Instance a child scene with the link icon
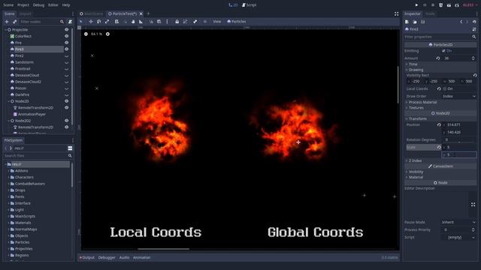Viewport: 481px width, 270px height. coord(14,22)
